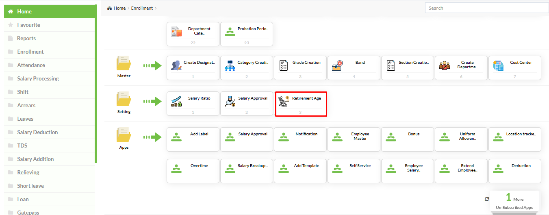This screenshot has height=215, width=549.
Task: Open the Cost Center tile
Action: pyautogui.click(x=515, y=68)
